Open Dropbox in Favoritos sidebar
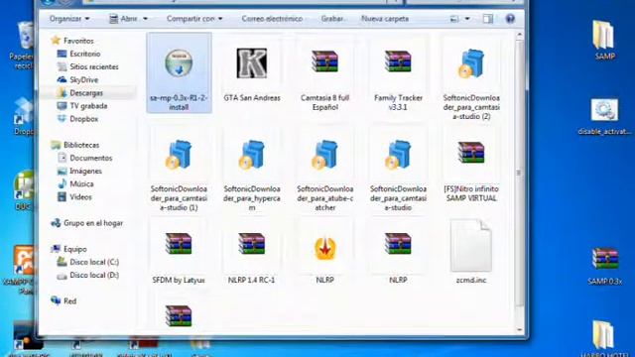This screenshot has width=635, height=357. pos(78,119)
